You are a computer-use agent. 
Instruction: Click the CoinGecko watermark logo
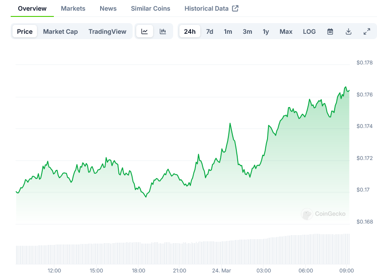click(x=324, y=214)
